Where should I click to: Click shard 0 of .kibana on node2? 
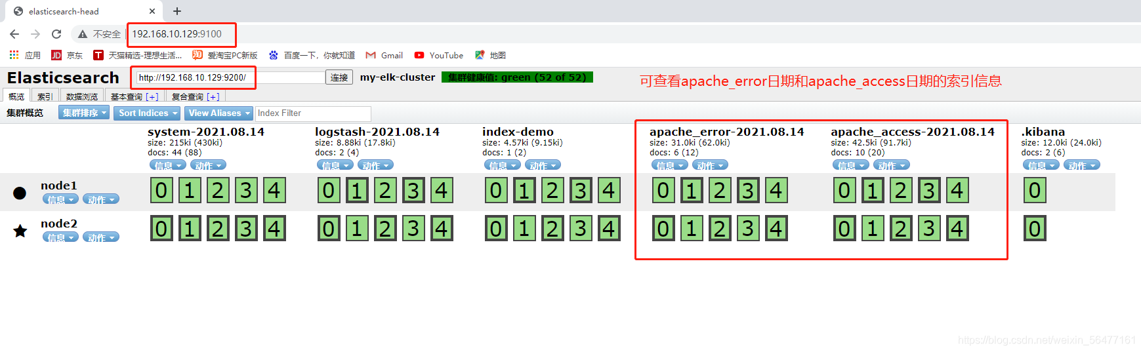click(1035, 228)
